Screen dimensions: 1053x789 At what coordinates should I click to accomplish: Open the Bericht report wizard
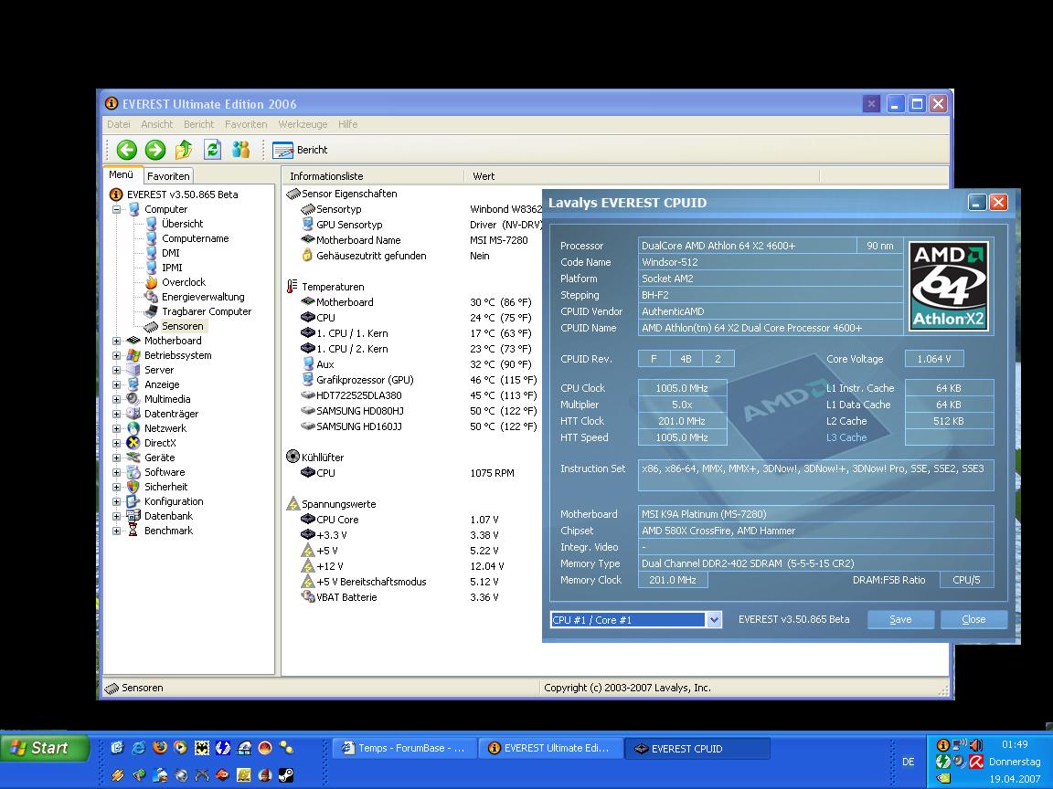tap(300, 150)
